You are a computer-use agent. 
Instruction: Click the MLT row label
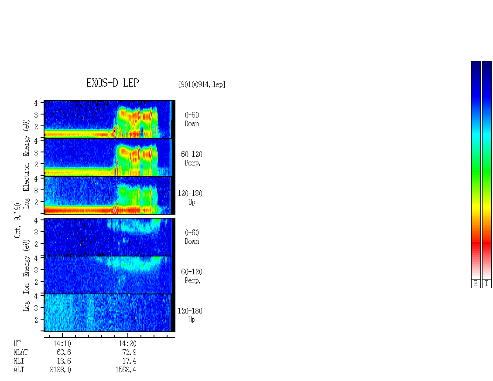pyautogui.click(x=19, y=361)
